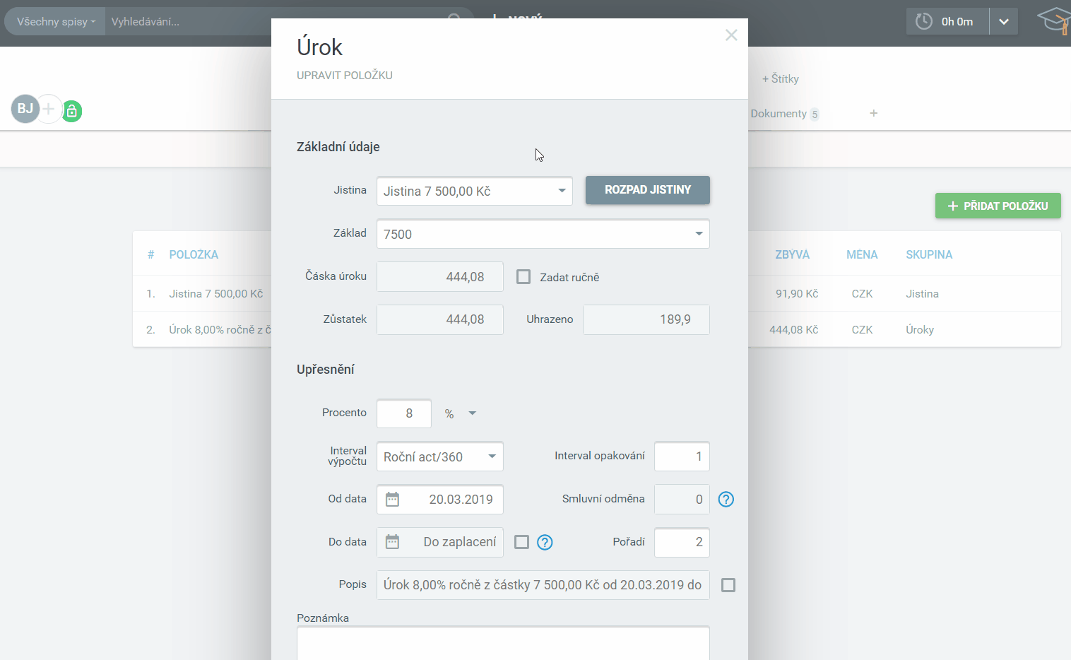Click into the Procento input field

click(x=404, y=413)
